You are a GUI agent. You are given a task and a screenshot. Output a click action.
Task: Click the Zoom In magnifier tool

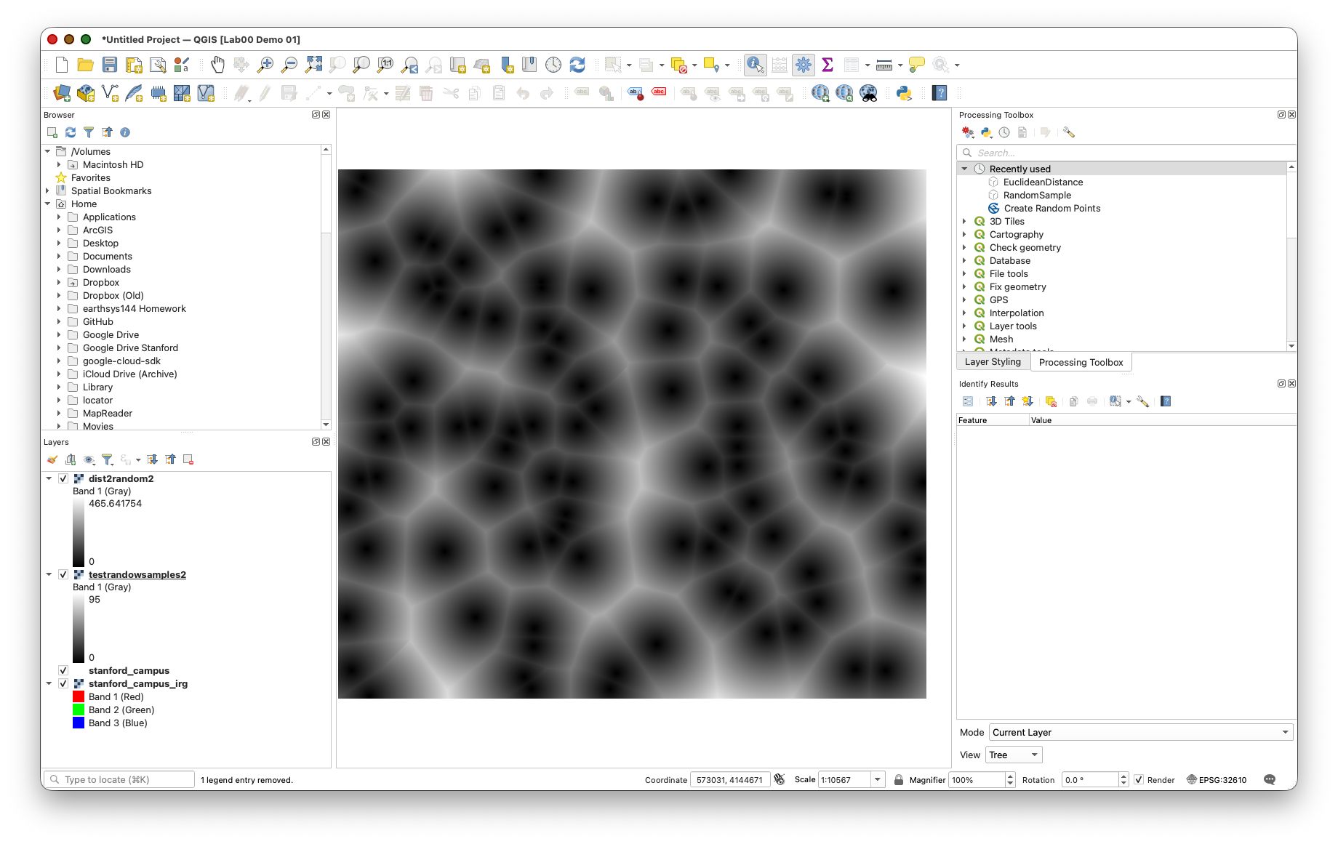pyautogui.click(x=265, y=65)
